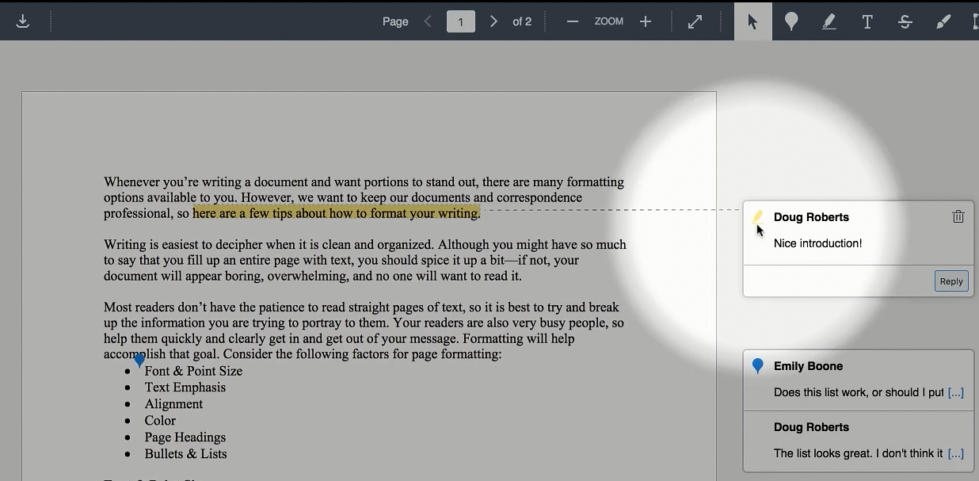Delete Doug Roberts' comment with trash icon
The width and height of the screenshot is (979, 481).
tap(958, 216)
